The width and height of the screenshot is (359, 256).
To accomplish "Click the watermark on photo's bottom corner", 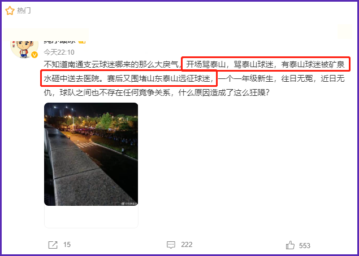I will tap(129, 203).
